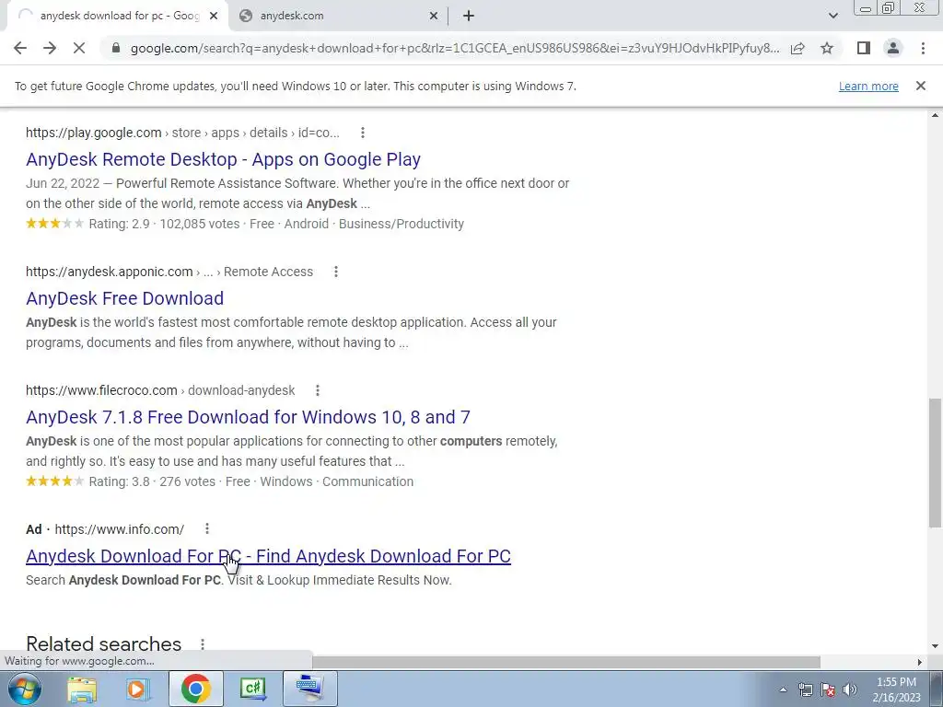The width and height of the screenshot is (943, 707).
Task: Open Chrome three-dot menu
Action: tap(923, 48)
